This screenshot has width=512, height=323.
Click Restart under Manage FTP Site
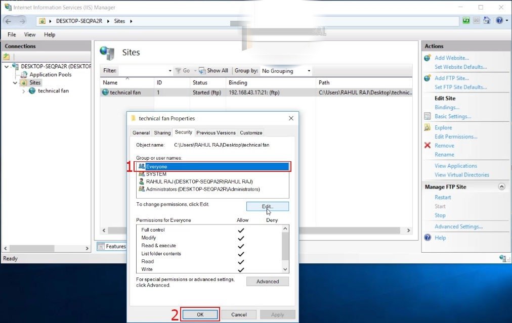(x=443, y=197)
